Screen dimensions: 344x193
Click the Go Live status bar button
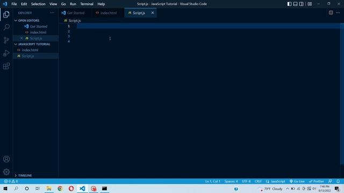pyautogui.click(x=297, y=181)
